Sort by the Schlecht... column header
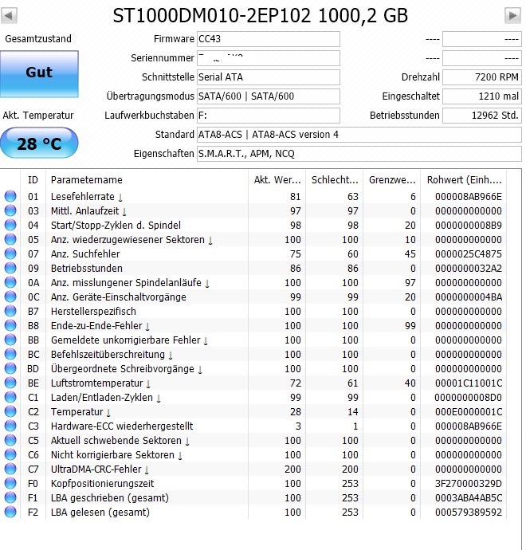This screenshot has width=526, height=550. pyautogui.click(x=335, y=180)
